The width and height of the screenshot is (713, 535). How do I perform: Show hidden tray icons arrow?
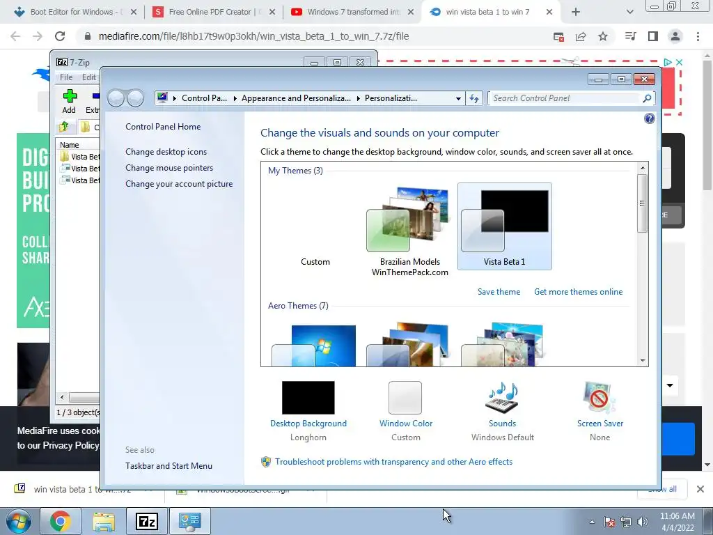click(592, 522)
